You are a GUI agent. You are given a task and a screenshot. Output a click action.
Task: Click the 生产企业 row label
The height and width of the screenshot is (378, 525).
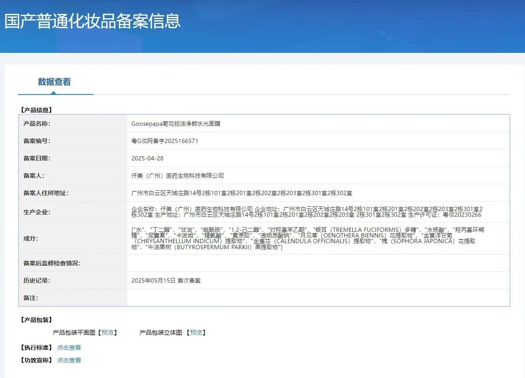tap(37, 212)
